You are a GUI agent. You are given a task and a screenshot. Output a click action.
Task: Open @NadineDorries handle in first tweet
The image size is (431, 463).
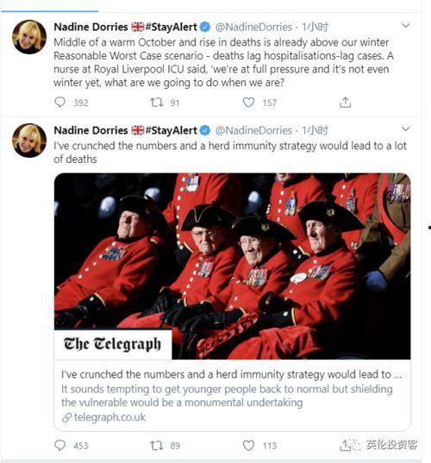pyautogui.click(x=253, y=28)
